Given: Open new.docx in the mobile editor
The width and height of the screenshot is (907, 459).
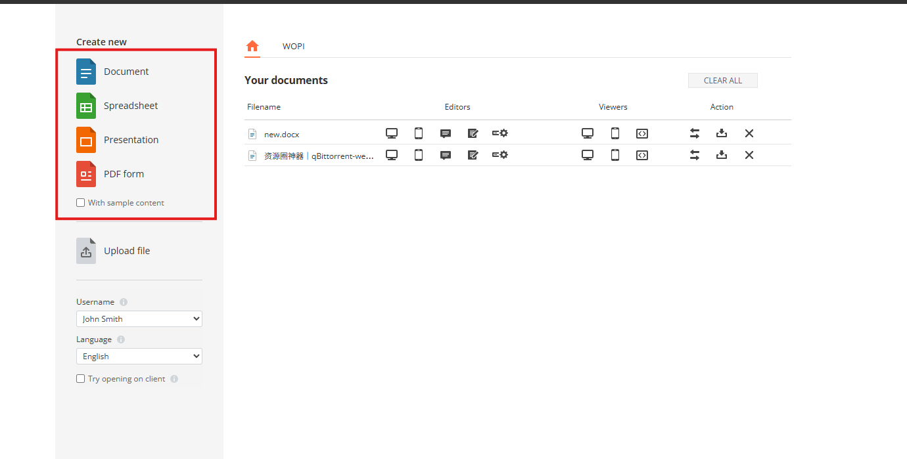Looking at the screenshot, I should [419, 133].
